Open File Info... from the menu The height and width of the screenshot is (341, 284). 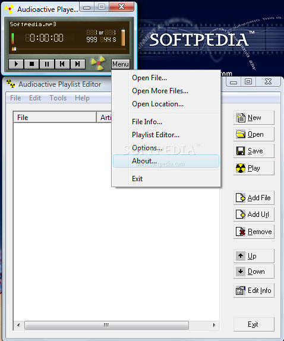tap(166, 122)
